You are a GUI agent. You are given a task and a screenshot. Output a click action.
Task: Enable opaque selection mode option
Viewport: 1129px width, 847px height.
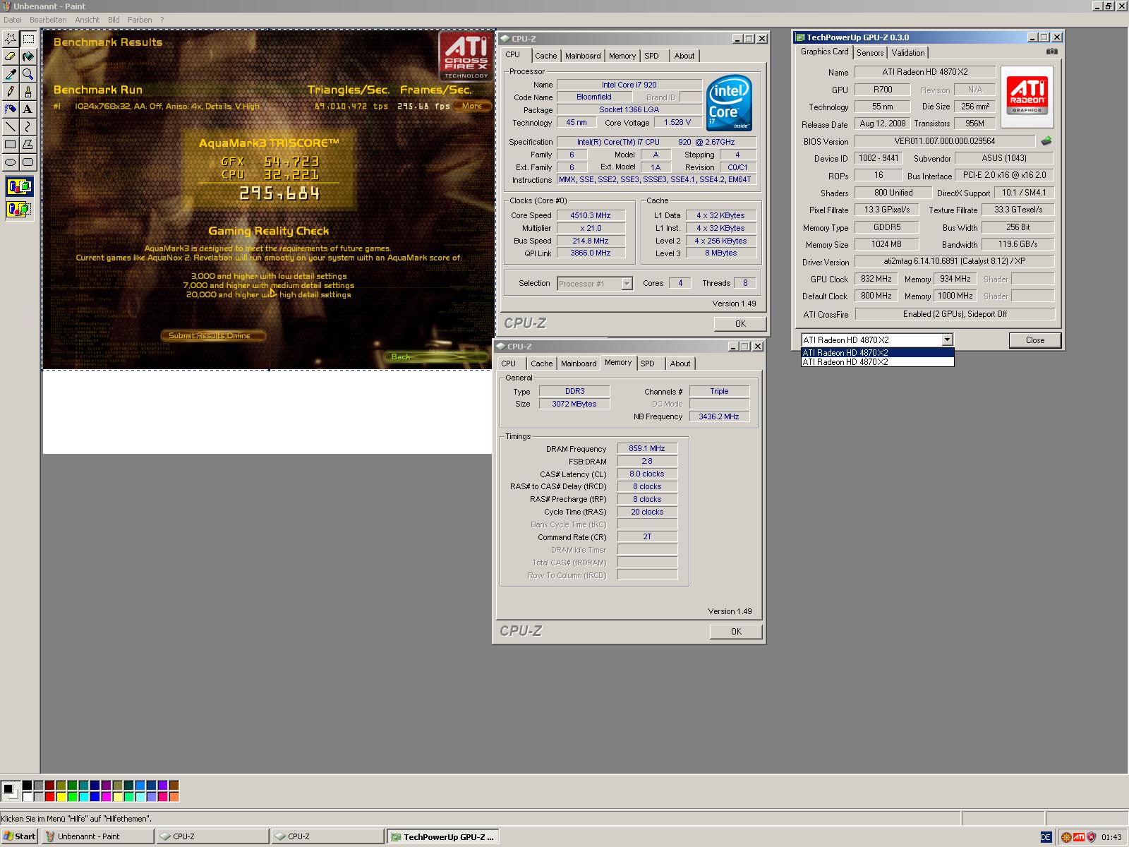(x=19, y=188)
